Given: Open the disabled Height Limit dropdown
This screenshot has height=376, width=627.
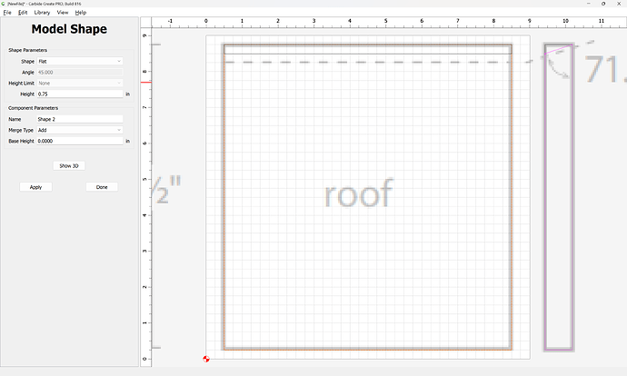Looking at the screenshot, I should (x=80, y=84).
